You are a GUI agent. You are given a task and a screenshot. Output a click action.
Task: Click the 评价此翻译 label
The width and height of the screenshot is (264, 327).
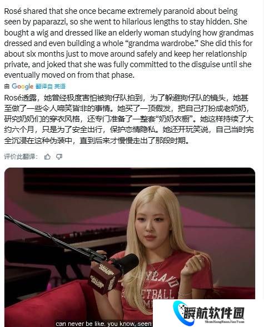pos(21,157)
